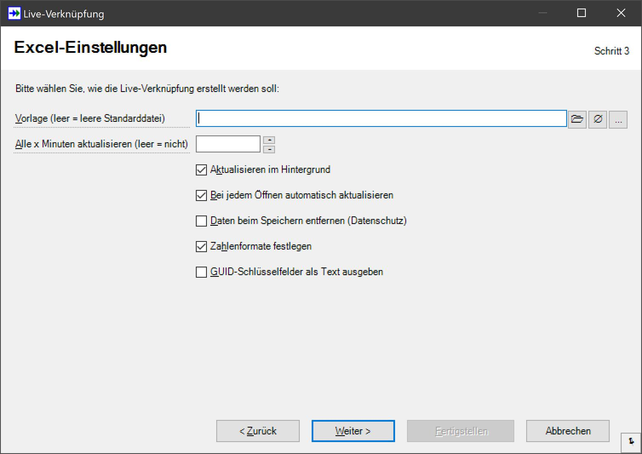Uncheck Aktualisieren im Hintergrund
The height and width of the screenshot is (454, 642).
(x=201, y=170)
